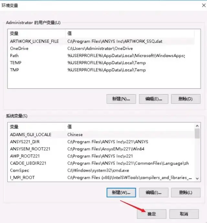Select the user Path variable
207x223 pixels.
(x=101, y=56)
